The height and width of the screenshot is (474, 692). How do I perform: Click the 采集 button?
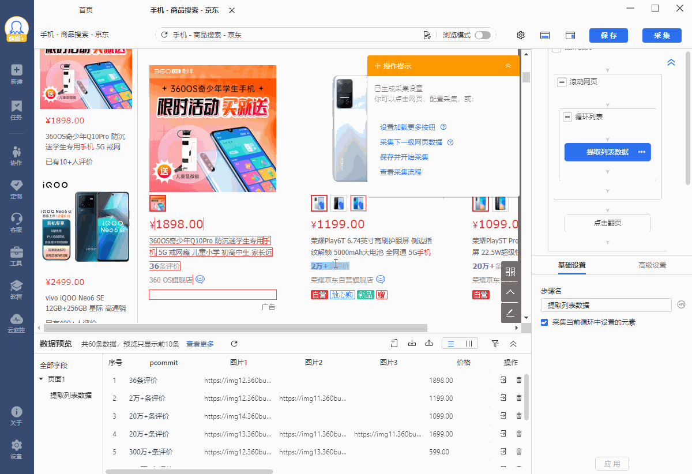pyautogui.click(x=662, y=35)
